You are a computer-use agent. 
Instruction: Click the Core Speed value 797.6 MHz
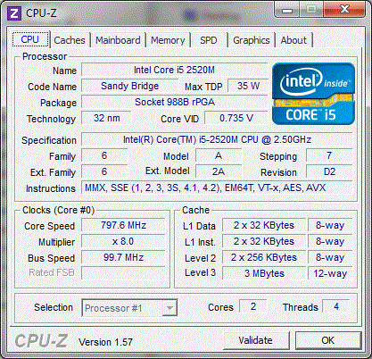point(123,225)
